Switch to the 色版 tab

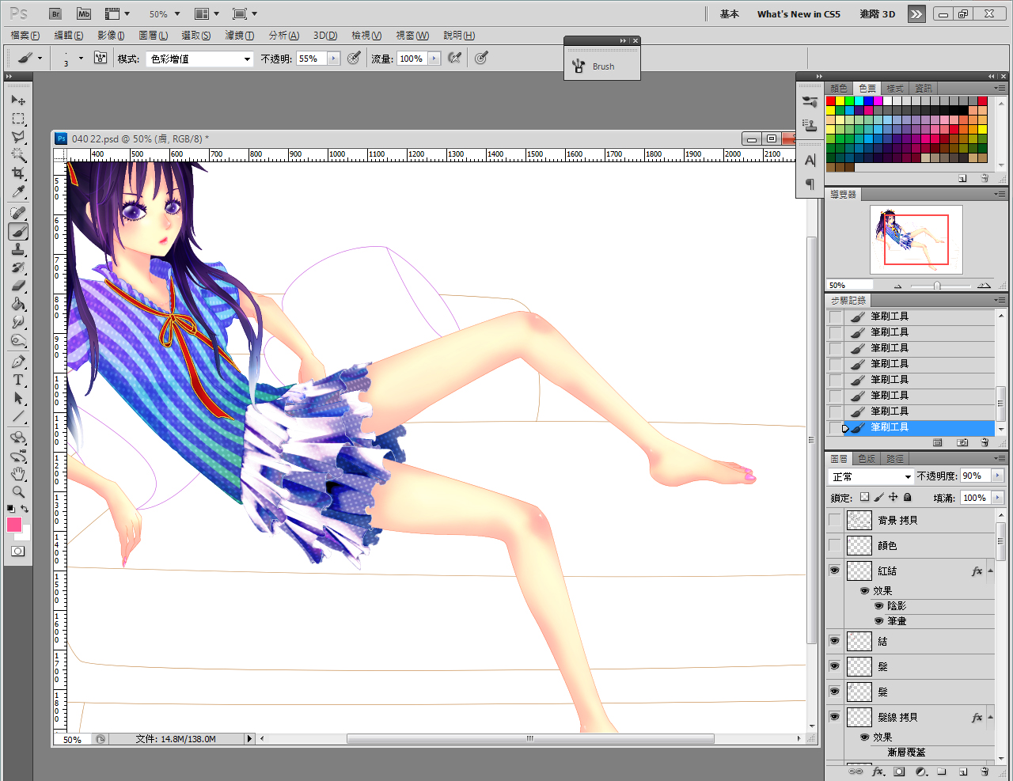(867, 459)
